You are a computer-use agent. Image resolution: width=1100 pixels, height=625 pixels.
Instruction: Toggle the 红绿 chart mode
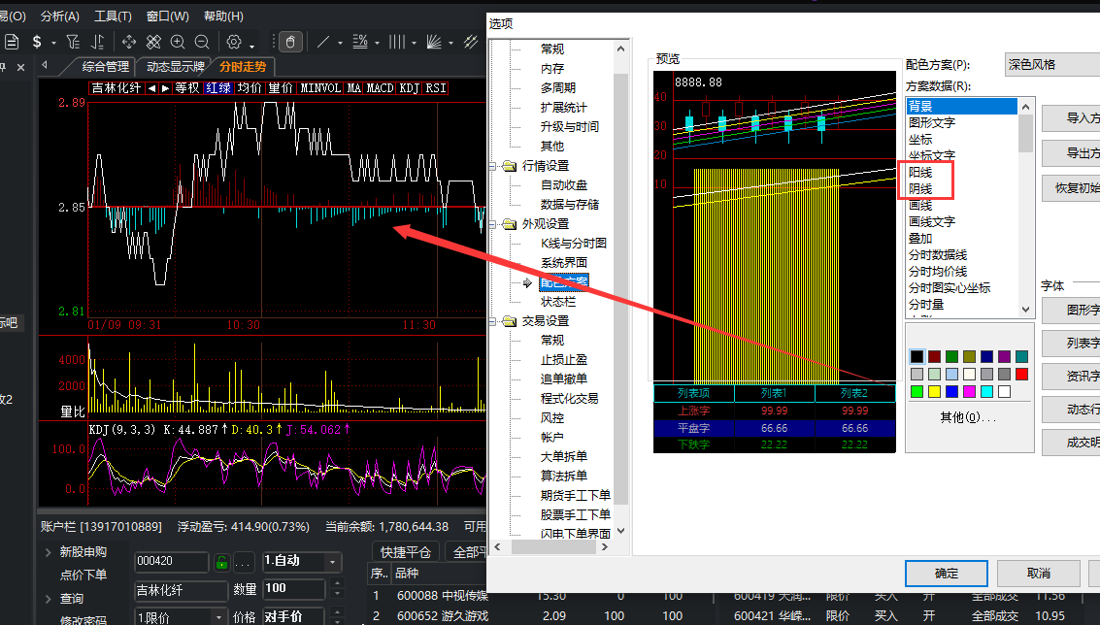click(x=218, y=88)
